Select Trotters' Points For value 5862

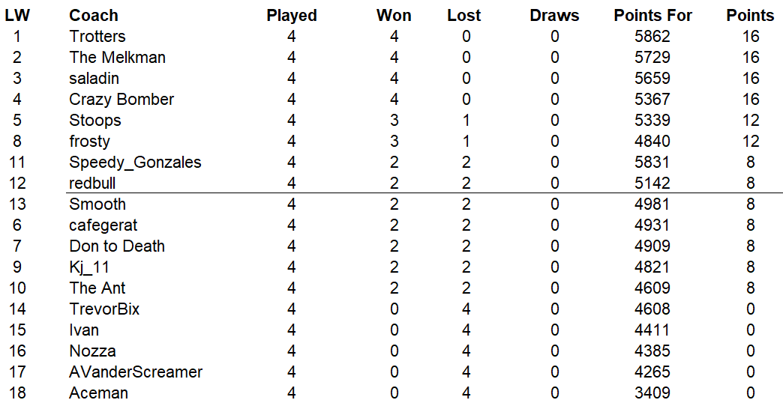click(x=652, y=37)
